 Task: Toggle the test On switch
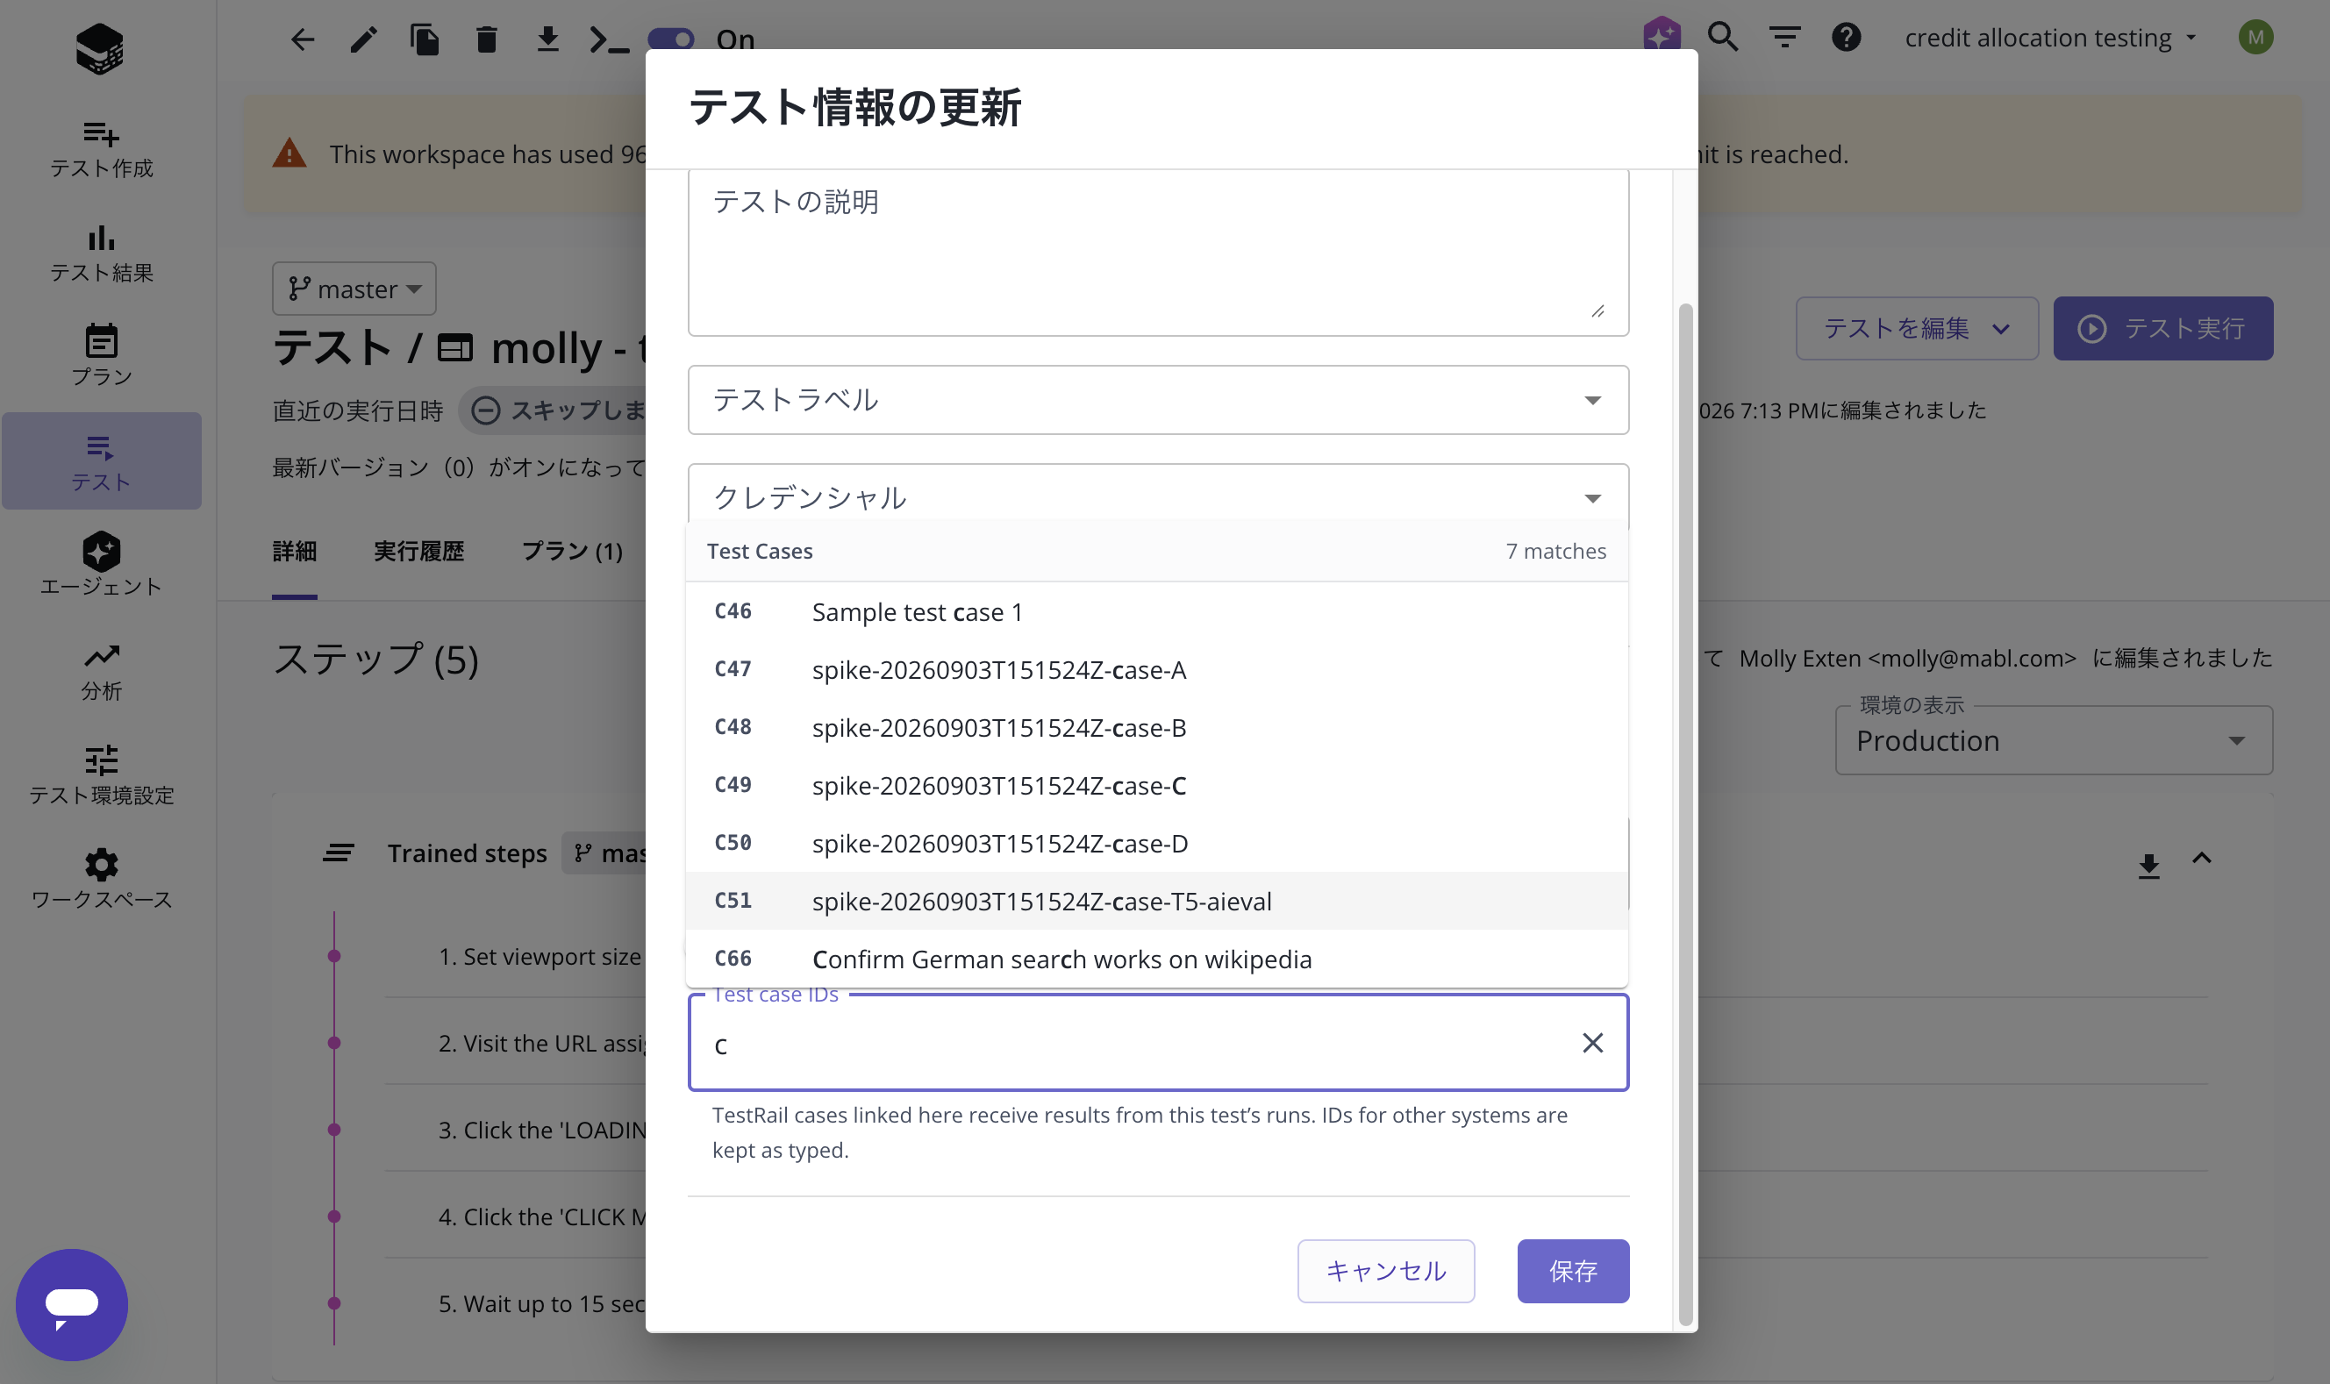[670, 39]
